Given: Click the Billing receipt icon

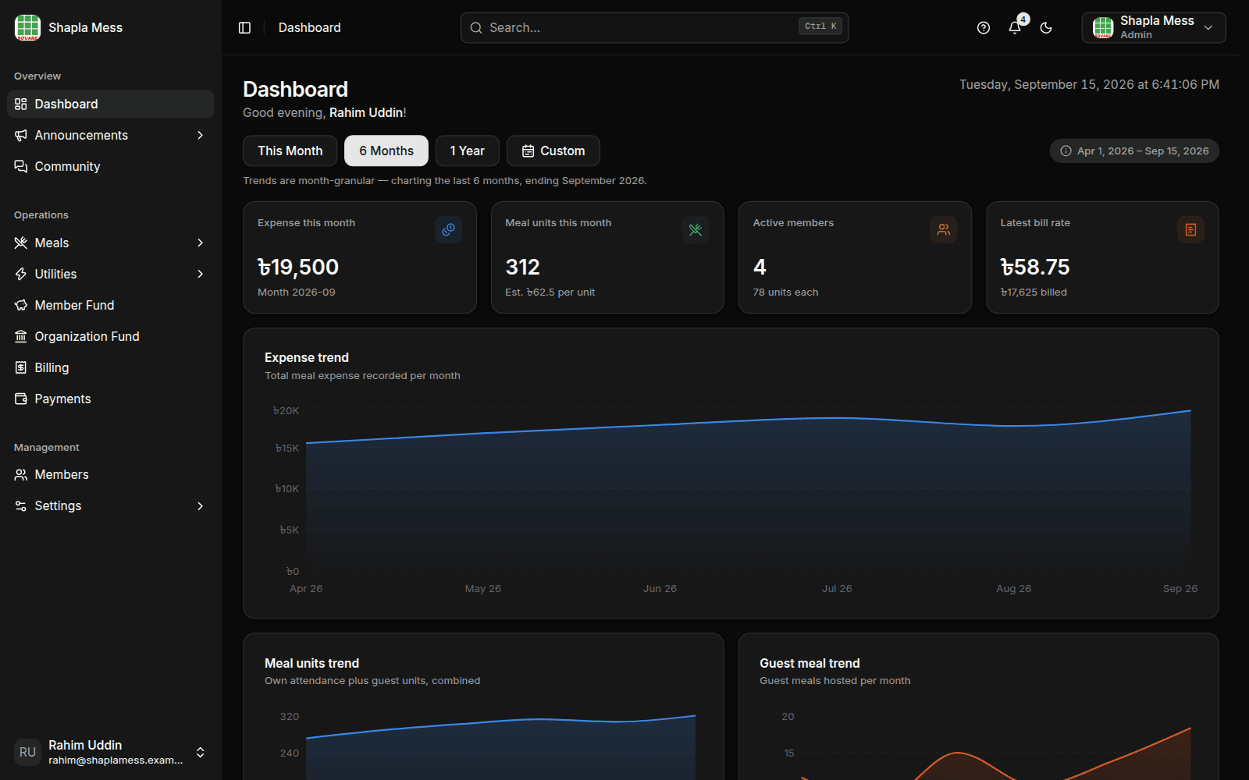Looking at the screenshot, I should (x=21, y=367).
